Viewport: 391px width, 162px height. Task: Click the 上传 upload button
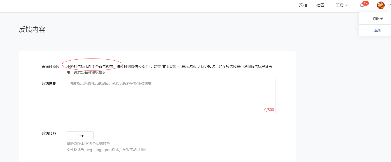(x=80, y=135)
